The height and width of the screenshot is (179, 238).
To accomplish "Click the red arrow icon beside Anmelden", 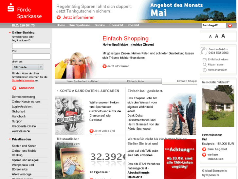I will coord(14,88).
